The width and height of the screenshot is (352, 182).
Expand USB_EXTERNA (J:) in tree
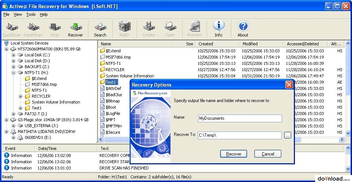pyautogui.click(x=14, y=126)
